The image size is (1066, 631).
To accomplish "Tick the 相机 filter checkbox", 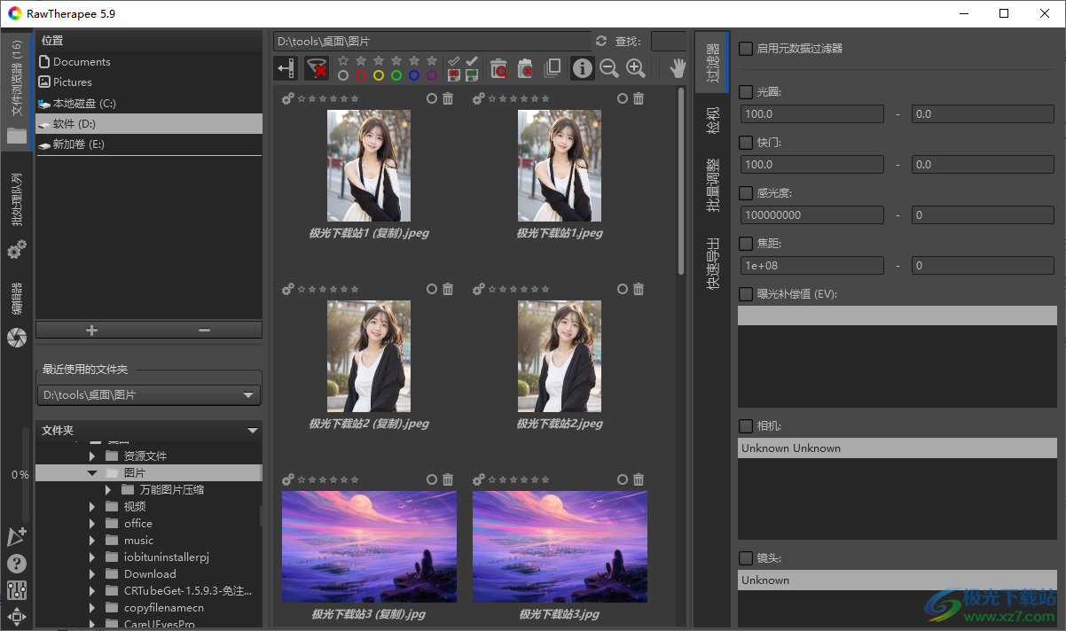I will [746, 426].
